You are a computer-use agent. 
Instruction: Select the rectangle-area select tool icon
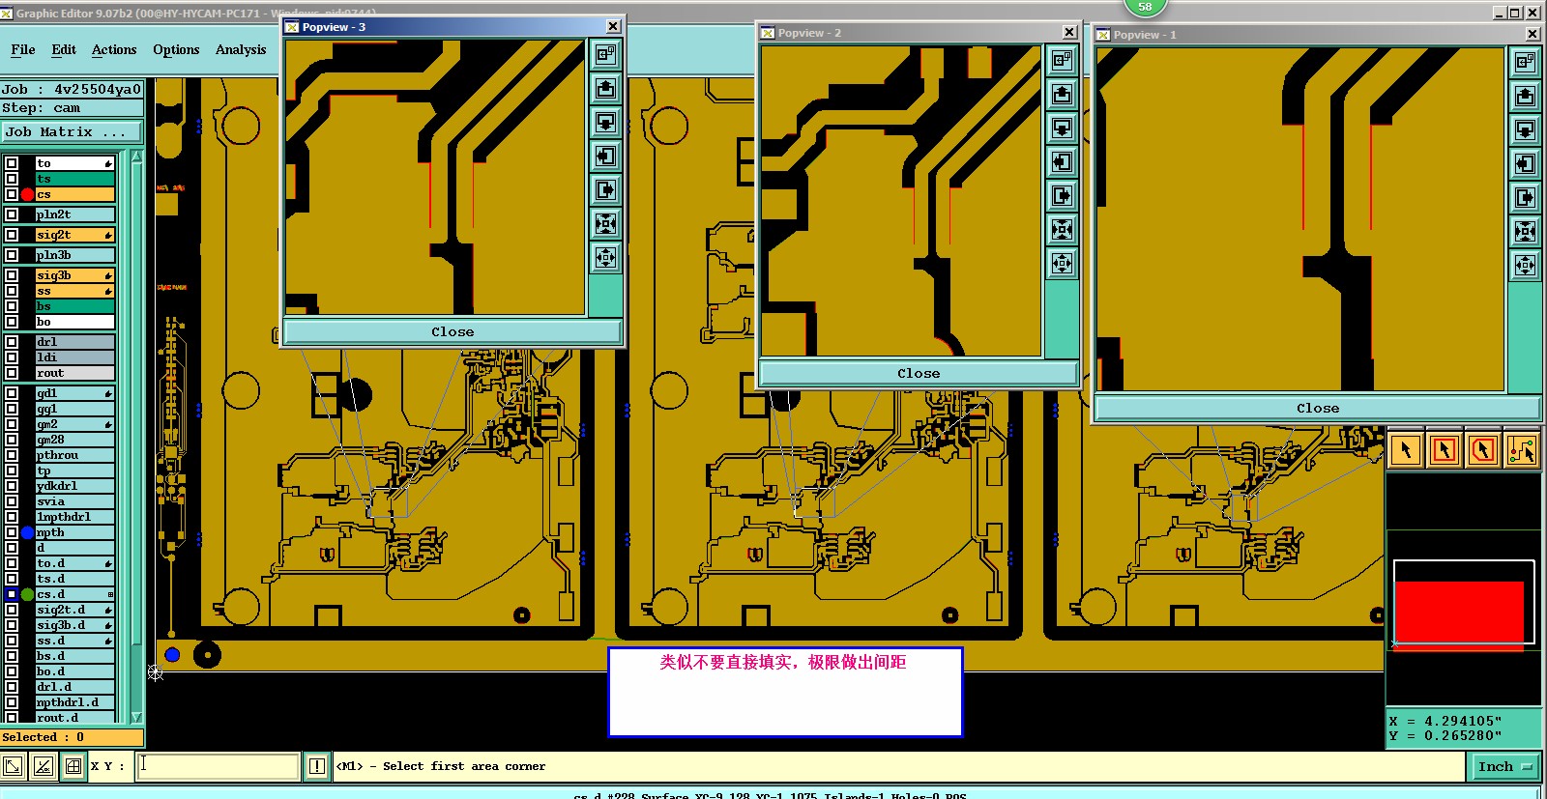click(x=1445, y=450)
